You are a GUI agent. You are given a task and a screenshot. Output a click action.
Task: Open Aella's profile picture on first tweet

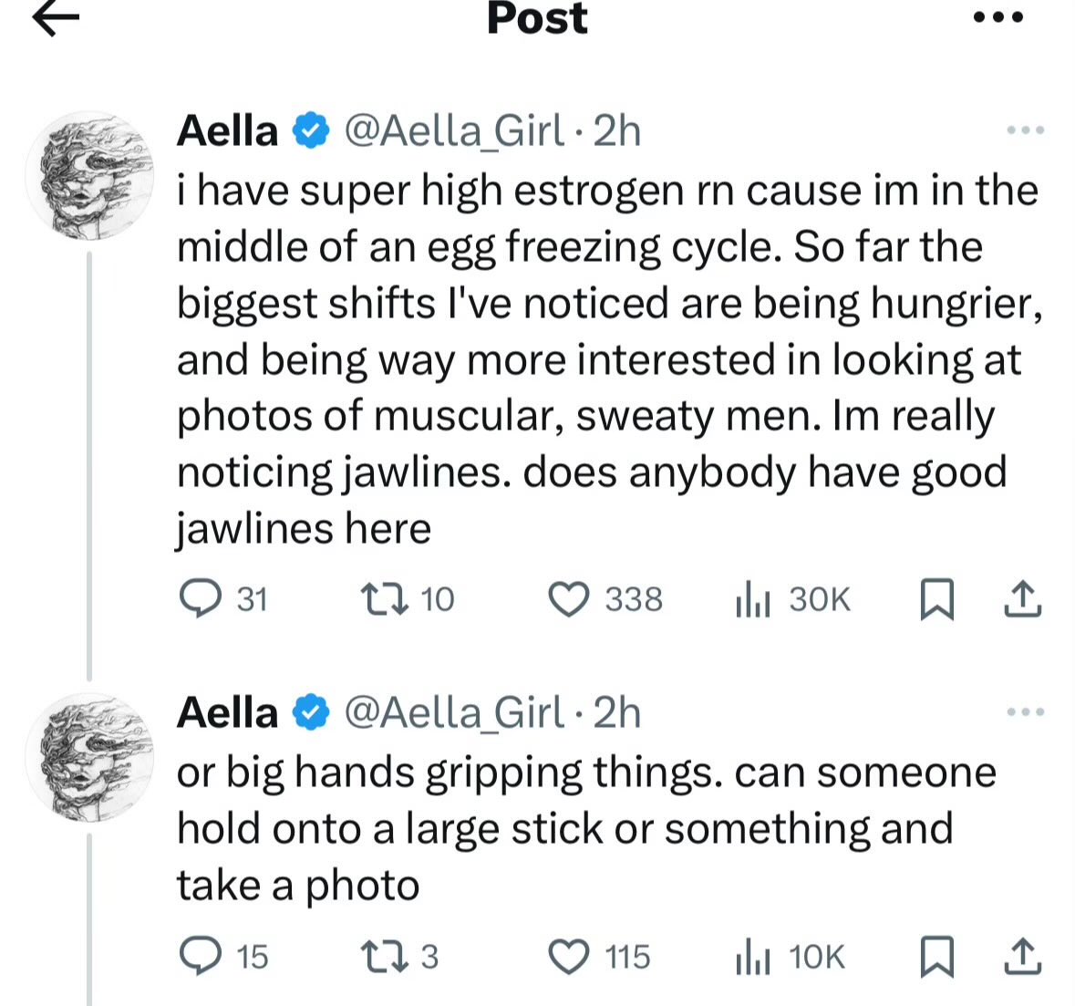(90, 176)
